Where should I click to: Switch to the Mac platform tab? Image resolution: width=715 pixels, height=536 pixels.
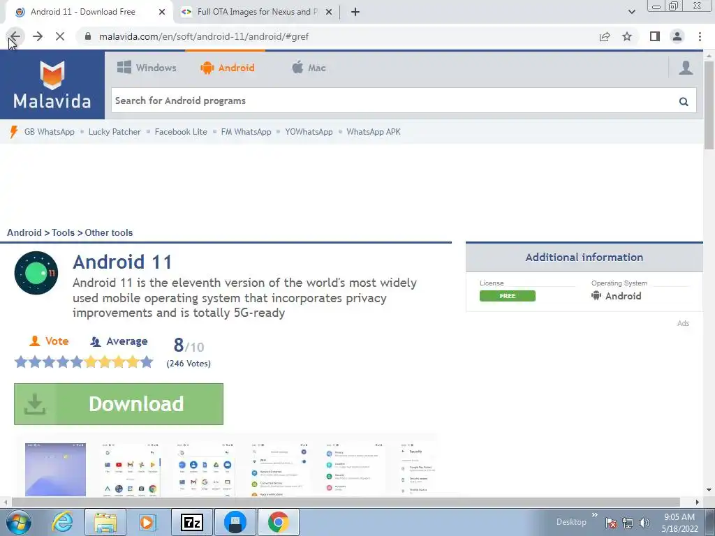coord(309,68)
